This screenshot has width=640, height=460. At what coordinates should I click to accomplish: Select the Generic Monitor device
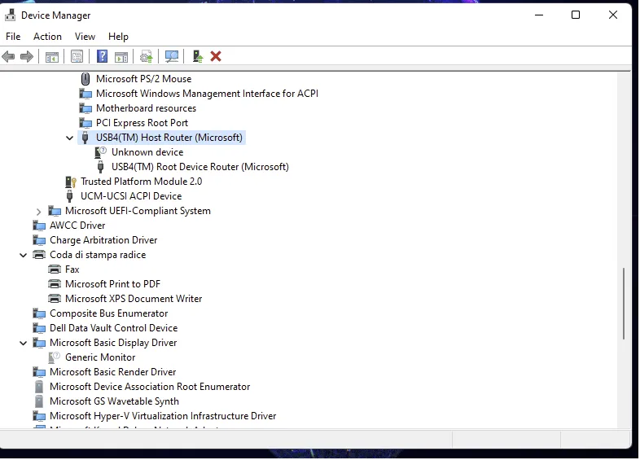tap(100, 357)
